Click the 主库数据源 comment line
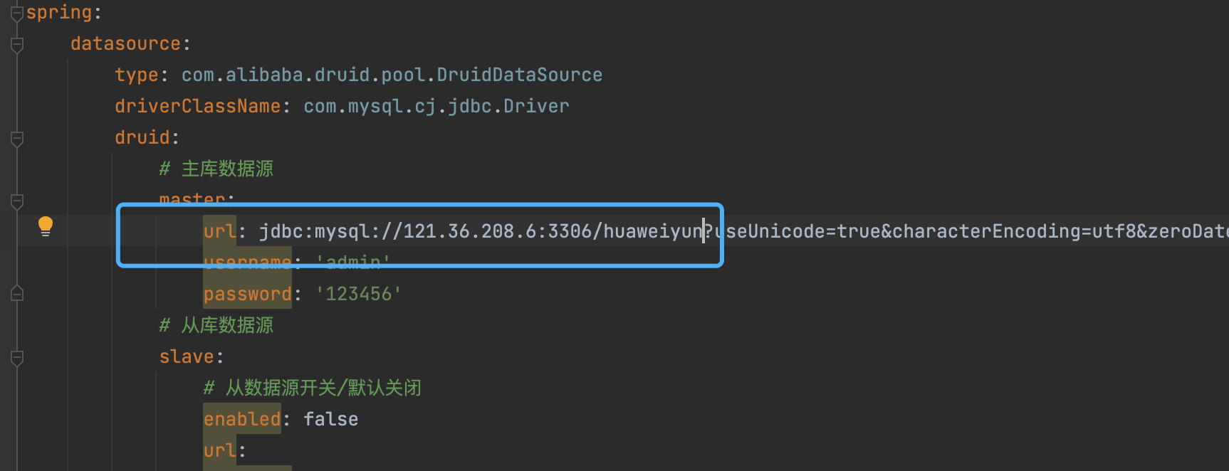This screenshot has width=1229, height=471. click(216, 169)
